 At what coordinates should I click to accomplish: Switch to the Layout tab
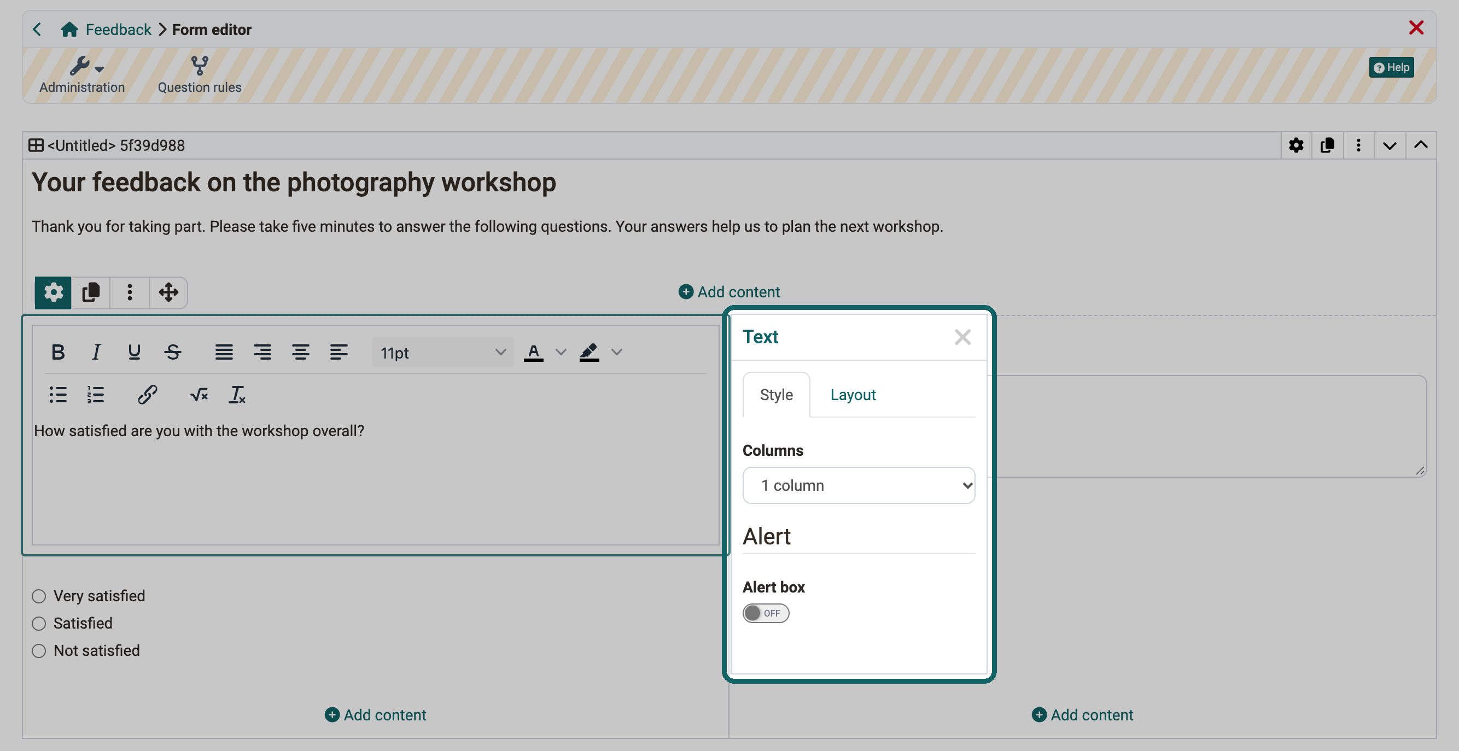pos(853,395)
